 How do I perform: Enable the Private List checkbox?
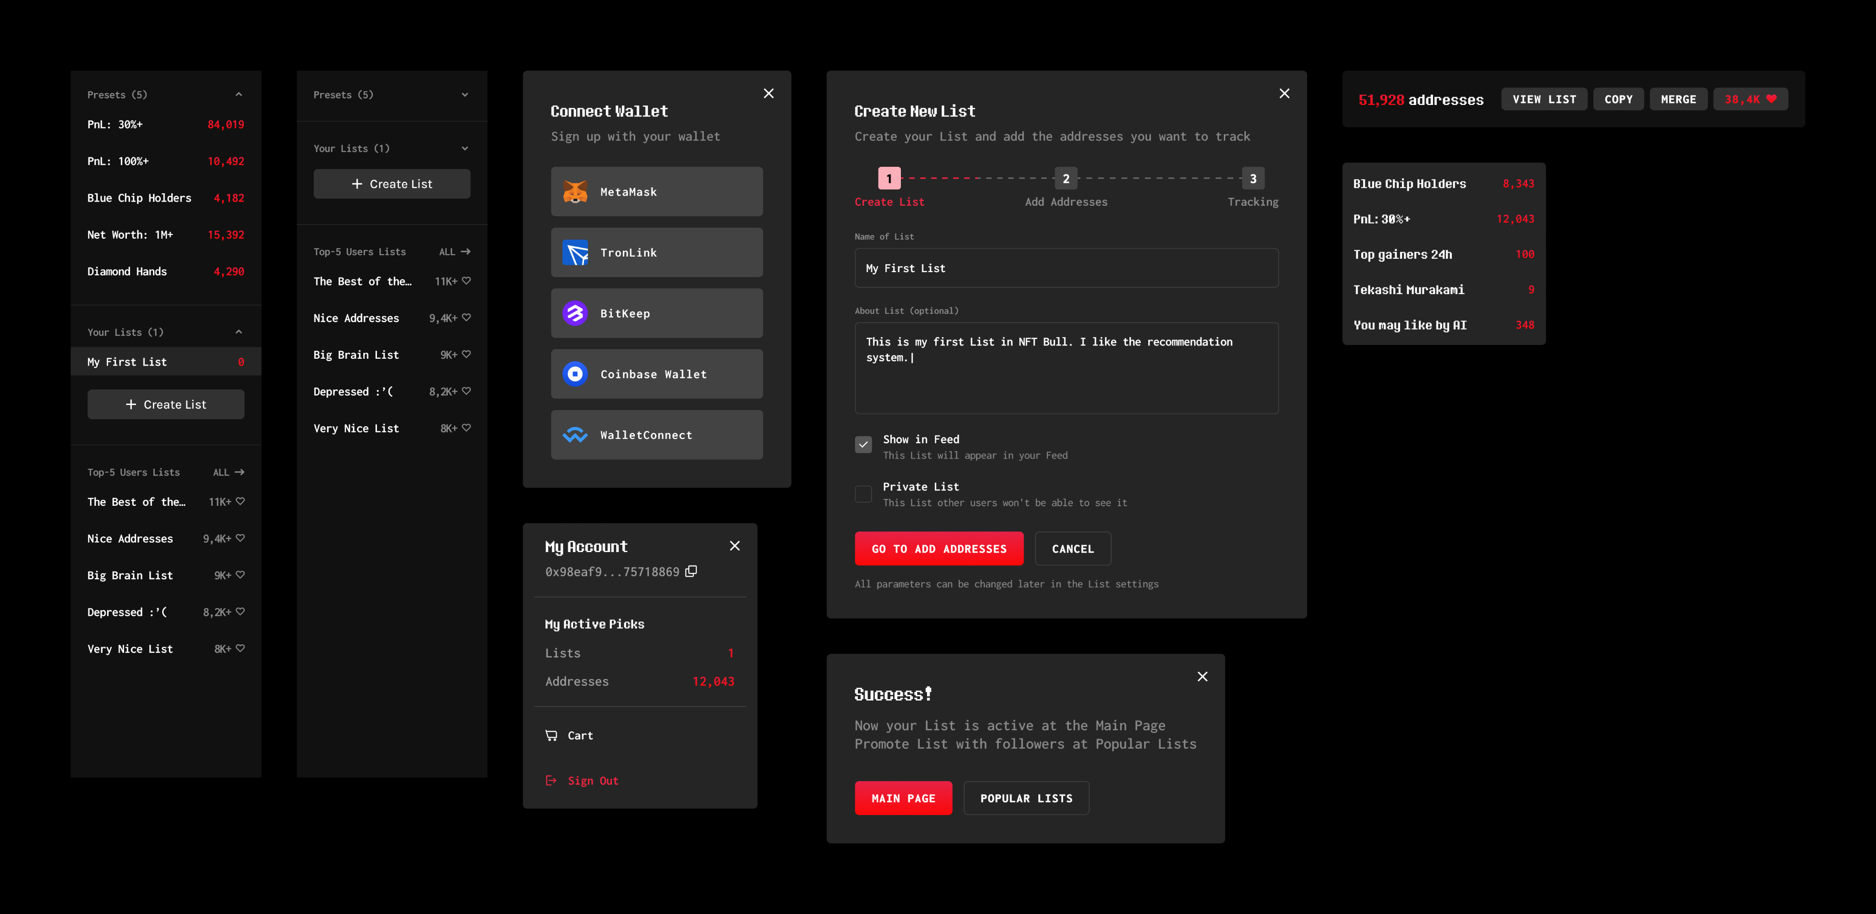pyautogui.click(x=863, y=494)
